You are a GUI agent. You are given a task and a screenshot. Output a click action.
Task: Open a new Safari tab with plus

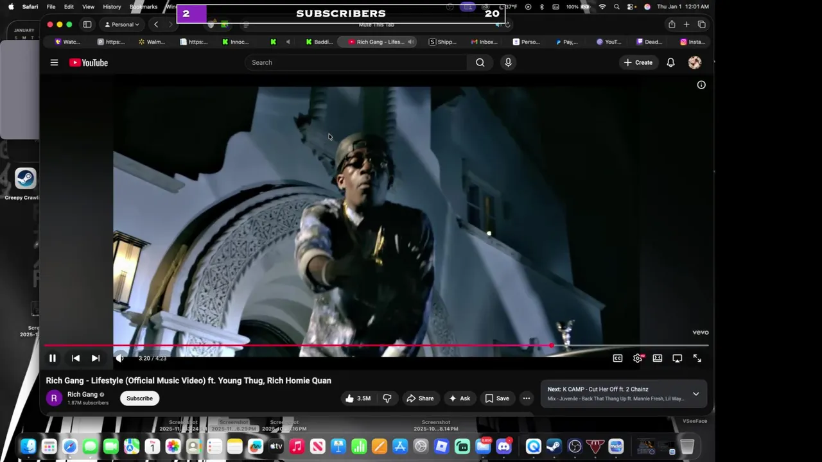[x=686, y=24]
